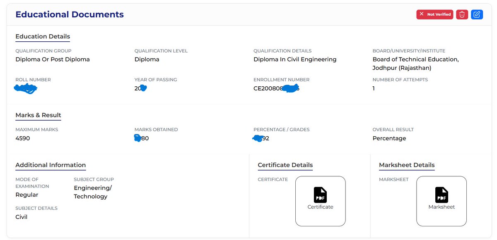The image size is (497, 240).
Task: Click the QUALIFICATION GROUP label
Action: coord(43,51)
